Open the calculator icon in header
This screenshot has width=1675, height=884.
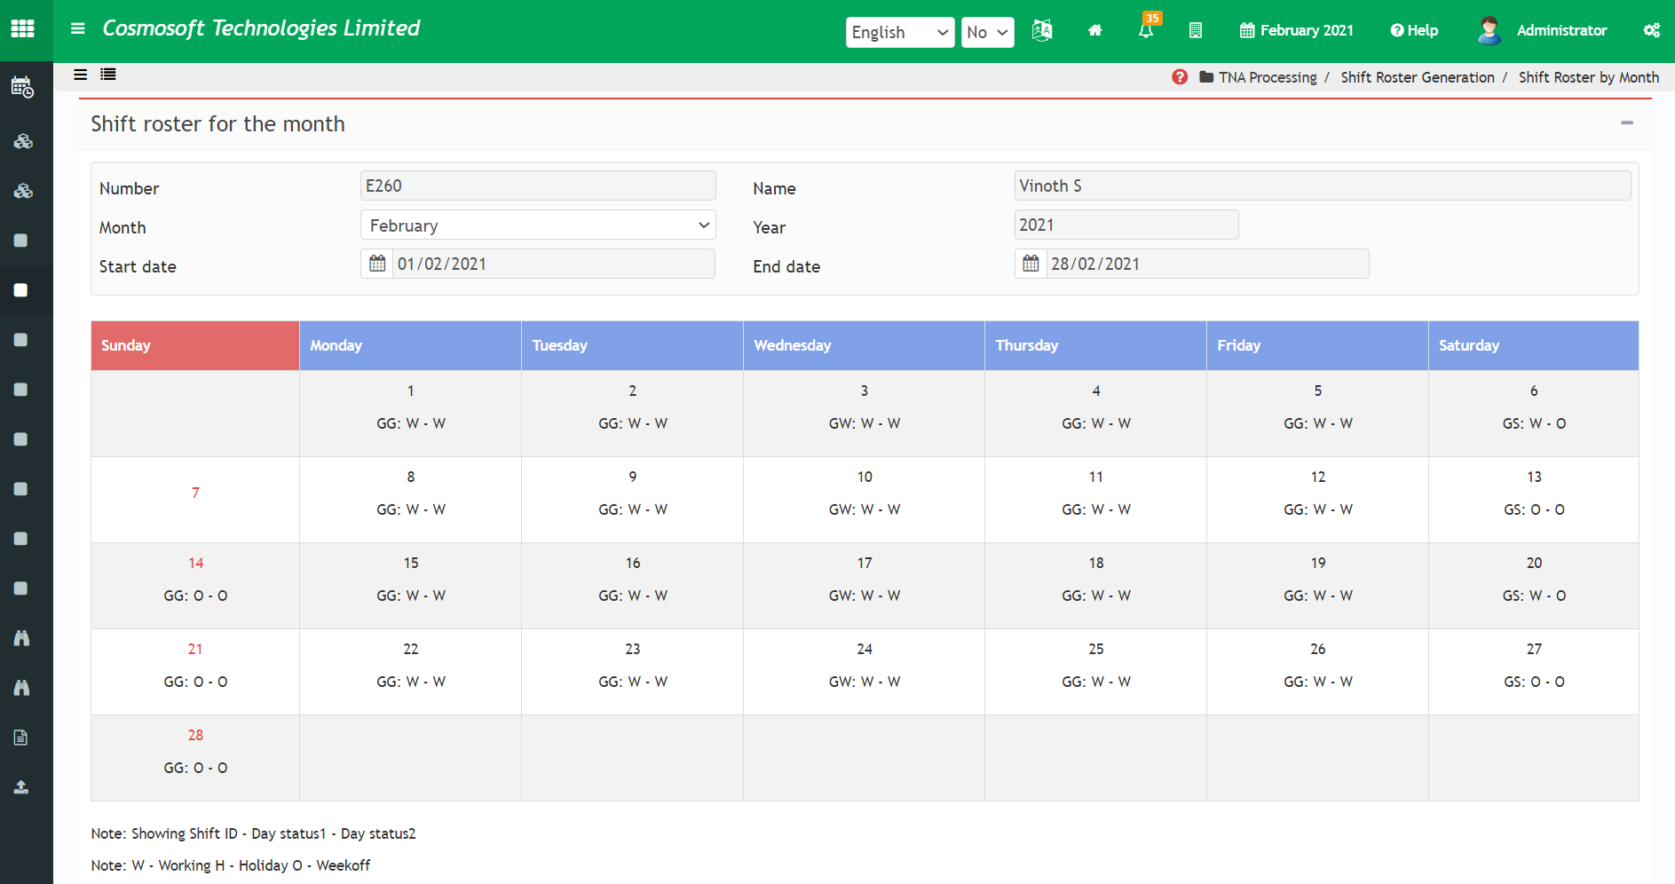click(x=1196, y=30)
